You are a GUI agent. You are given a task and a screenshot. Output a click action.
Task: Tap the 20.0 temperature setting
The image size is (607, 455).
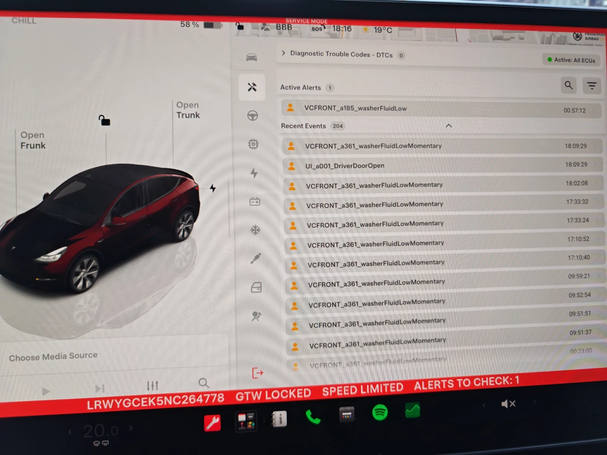tap(101, 430)
